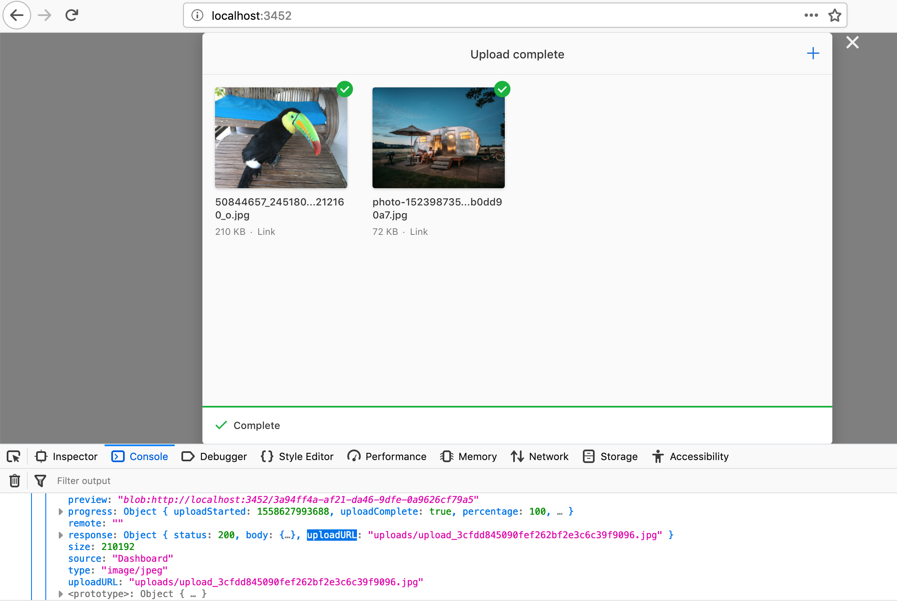
Task: Bookmark the page via star icon
Action: (835, 15)
